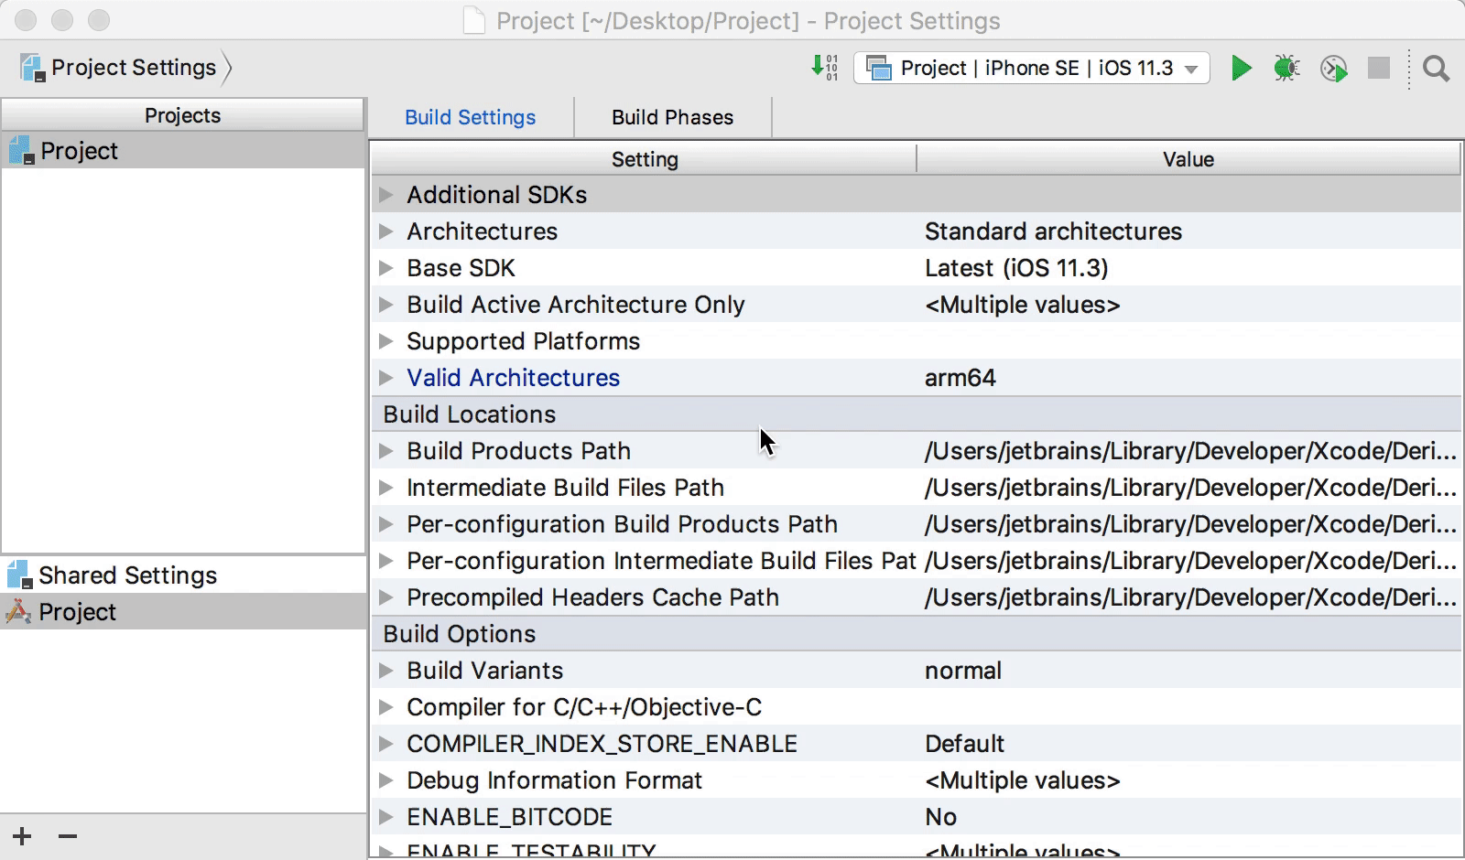
Task: Select Shared Settings in the sidebar
Action: 127,575
